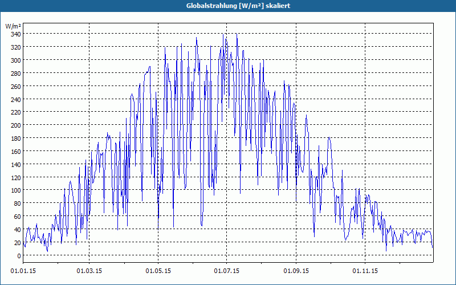Select the 40 y-axis value
The height and width of the screenshot is (285, 456).
(18, 230)
